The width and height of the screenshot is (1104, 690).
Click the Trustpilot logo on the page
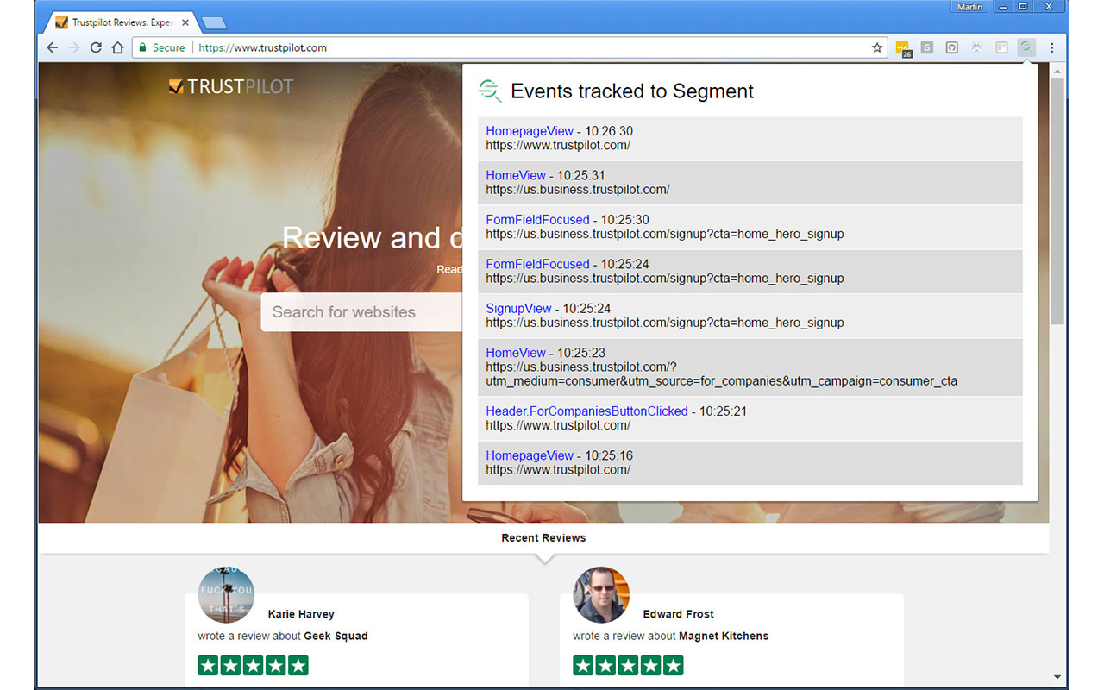(x=229, y=86)
